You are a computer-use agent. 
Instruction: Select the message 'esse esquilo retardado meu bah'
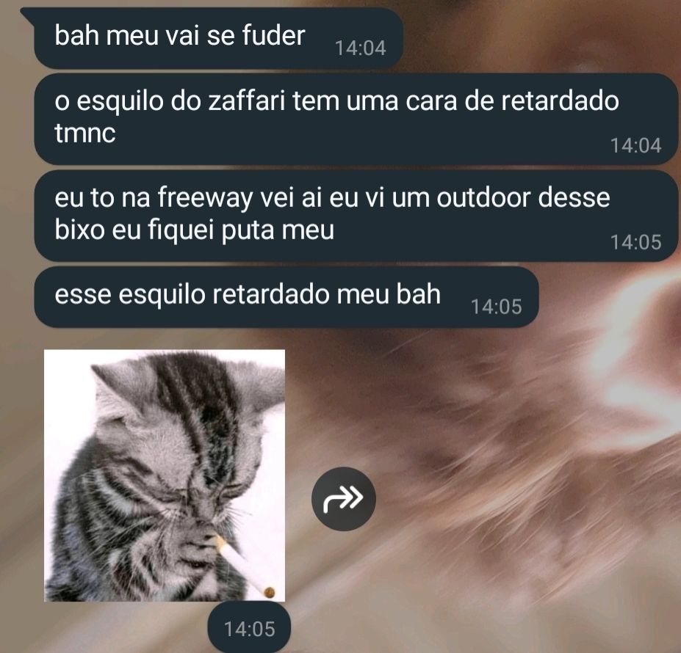[287, 296]
